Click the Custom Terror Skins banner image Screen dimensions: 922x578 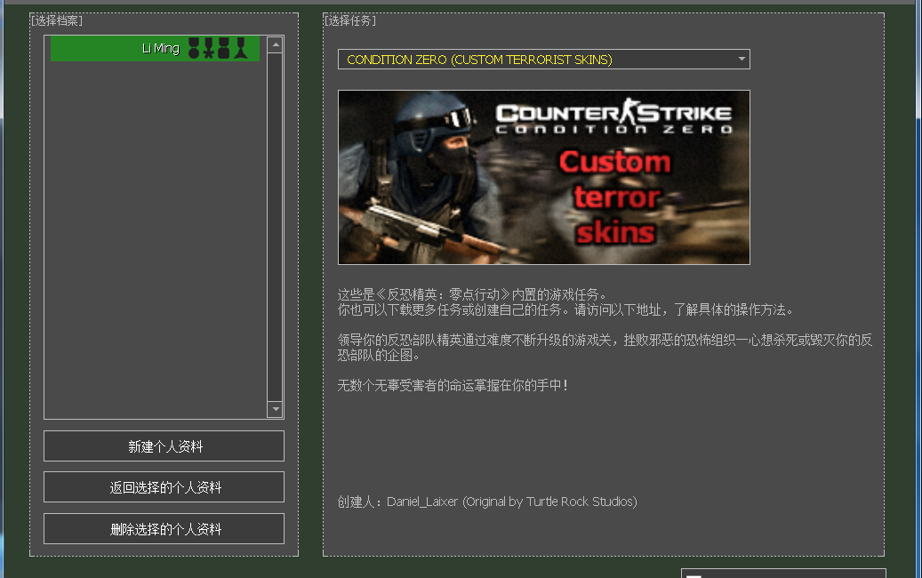tap(543, 177)
